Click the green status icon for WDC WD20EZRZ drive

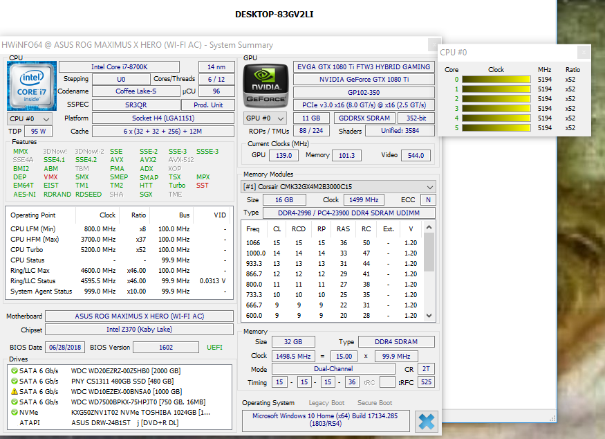tap(15, 370)
